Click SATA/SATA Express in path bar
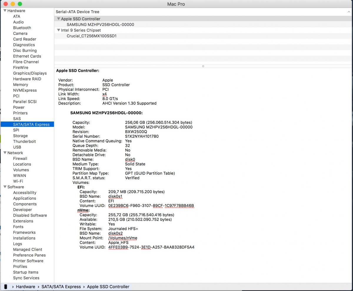The height and width of the screenshot is (291, 353). pyautogui.click(x=61, y=287)
